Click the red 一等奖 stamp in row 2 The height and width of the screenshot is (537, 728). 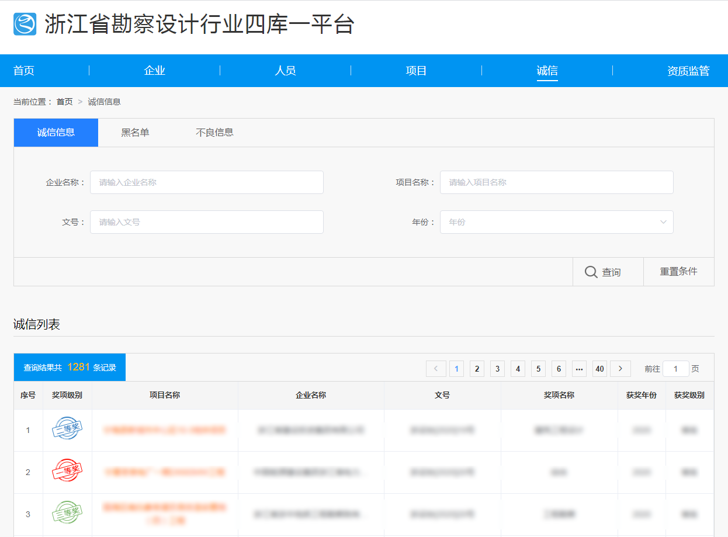pyautogui.click(x=67, y=471)
